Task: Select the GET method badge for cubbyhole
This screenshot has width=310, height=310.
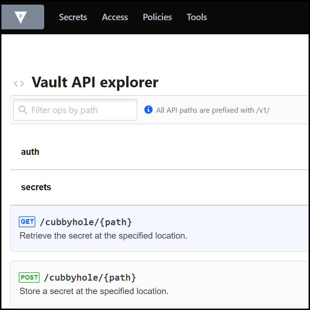Action: click(x=27, y=222)
